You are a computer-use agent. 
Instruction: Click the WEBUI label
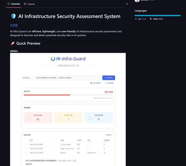click(14, 51)
